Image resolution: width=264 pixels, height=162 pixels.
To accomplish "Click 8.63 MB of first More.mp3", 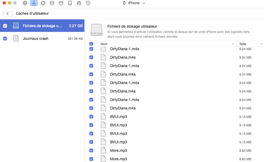I will coord(245,151).
